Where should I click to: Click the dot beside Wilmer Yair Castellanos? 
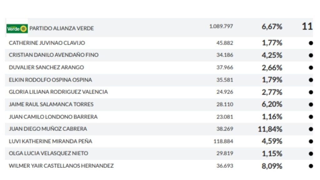311,166
